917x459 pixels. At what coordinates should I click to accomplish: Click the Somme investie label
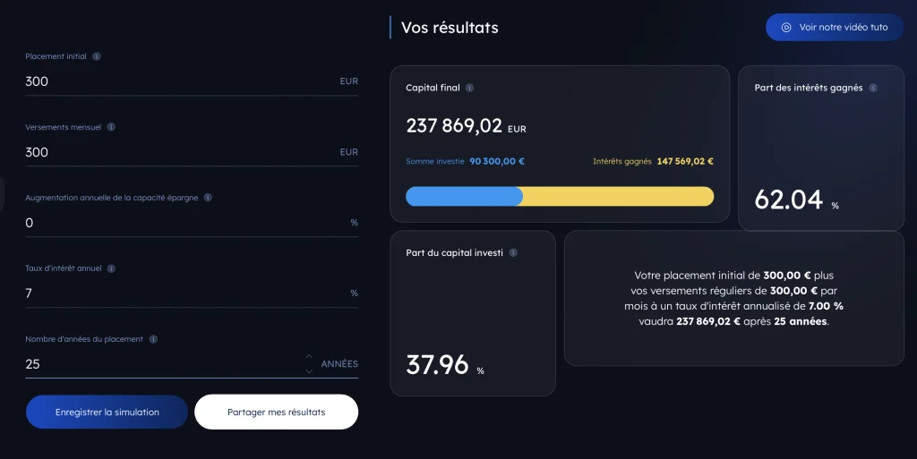(x=435, y=162)
